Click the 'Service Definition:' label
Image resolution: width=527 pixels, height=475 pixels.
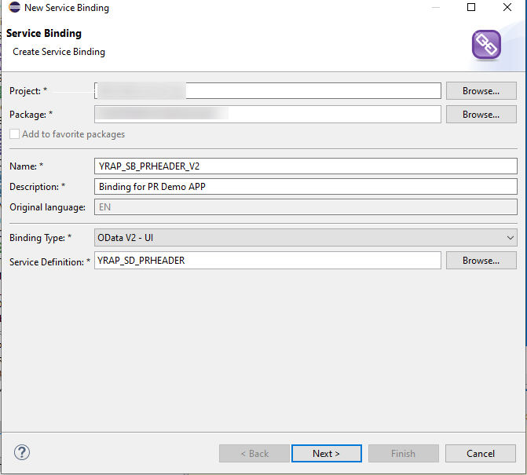click(49, 261)
